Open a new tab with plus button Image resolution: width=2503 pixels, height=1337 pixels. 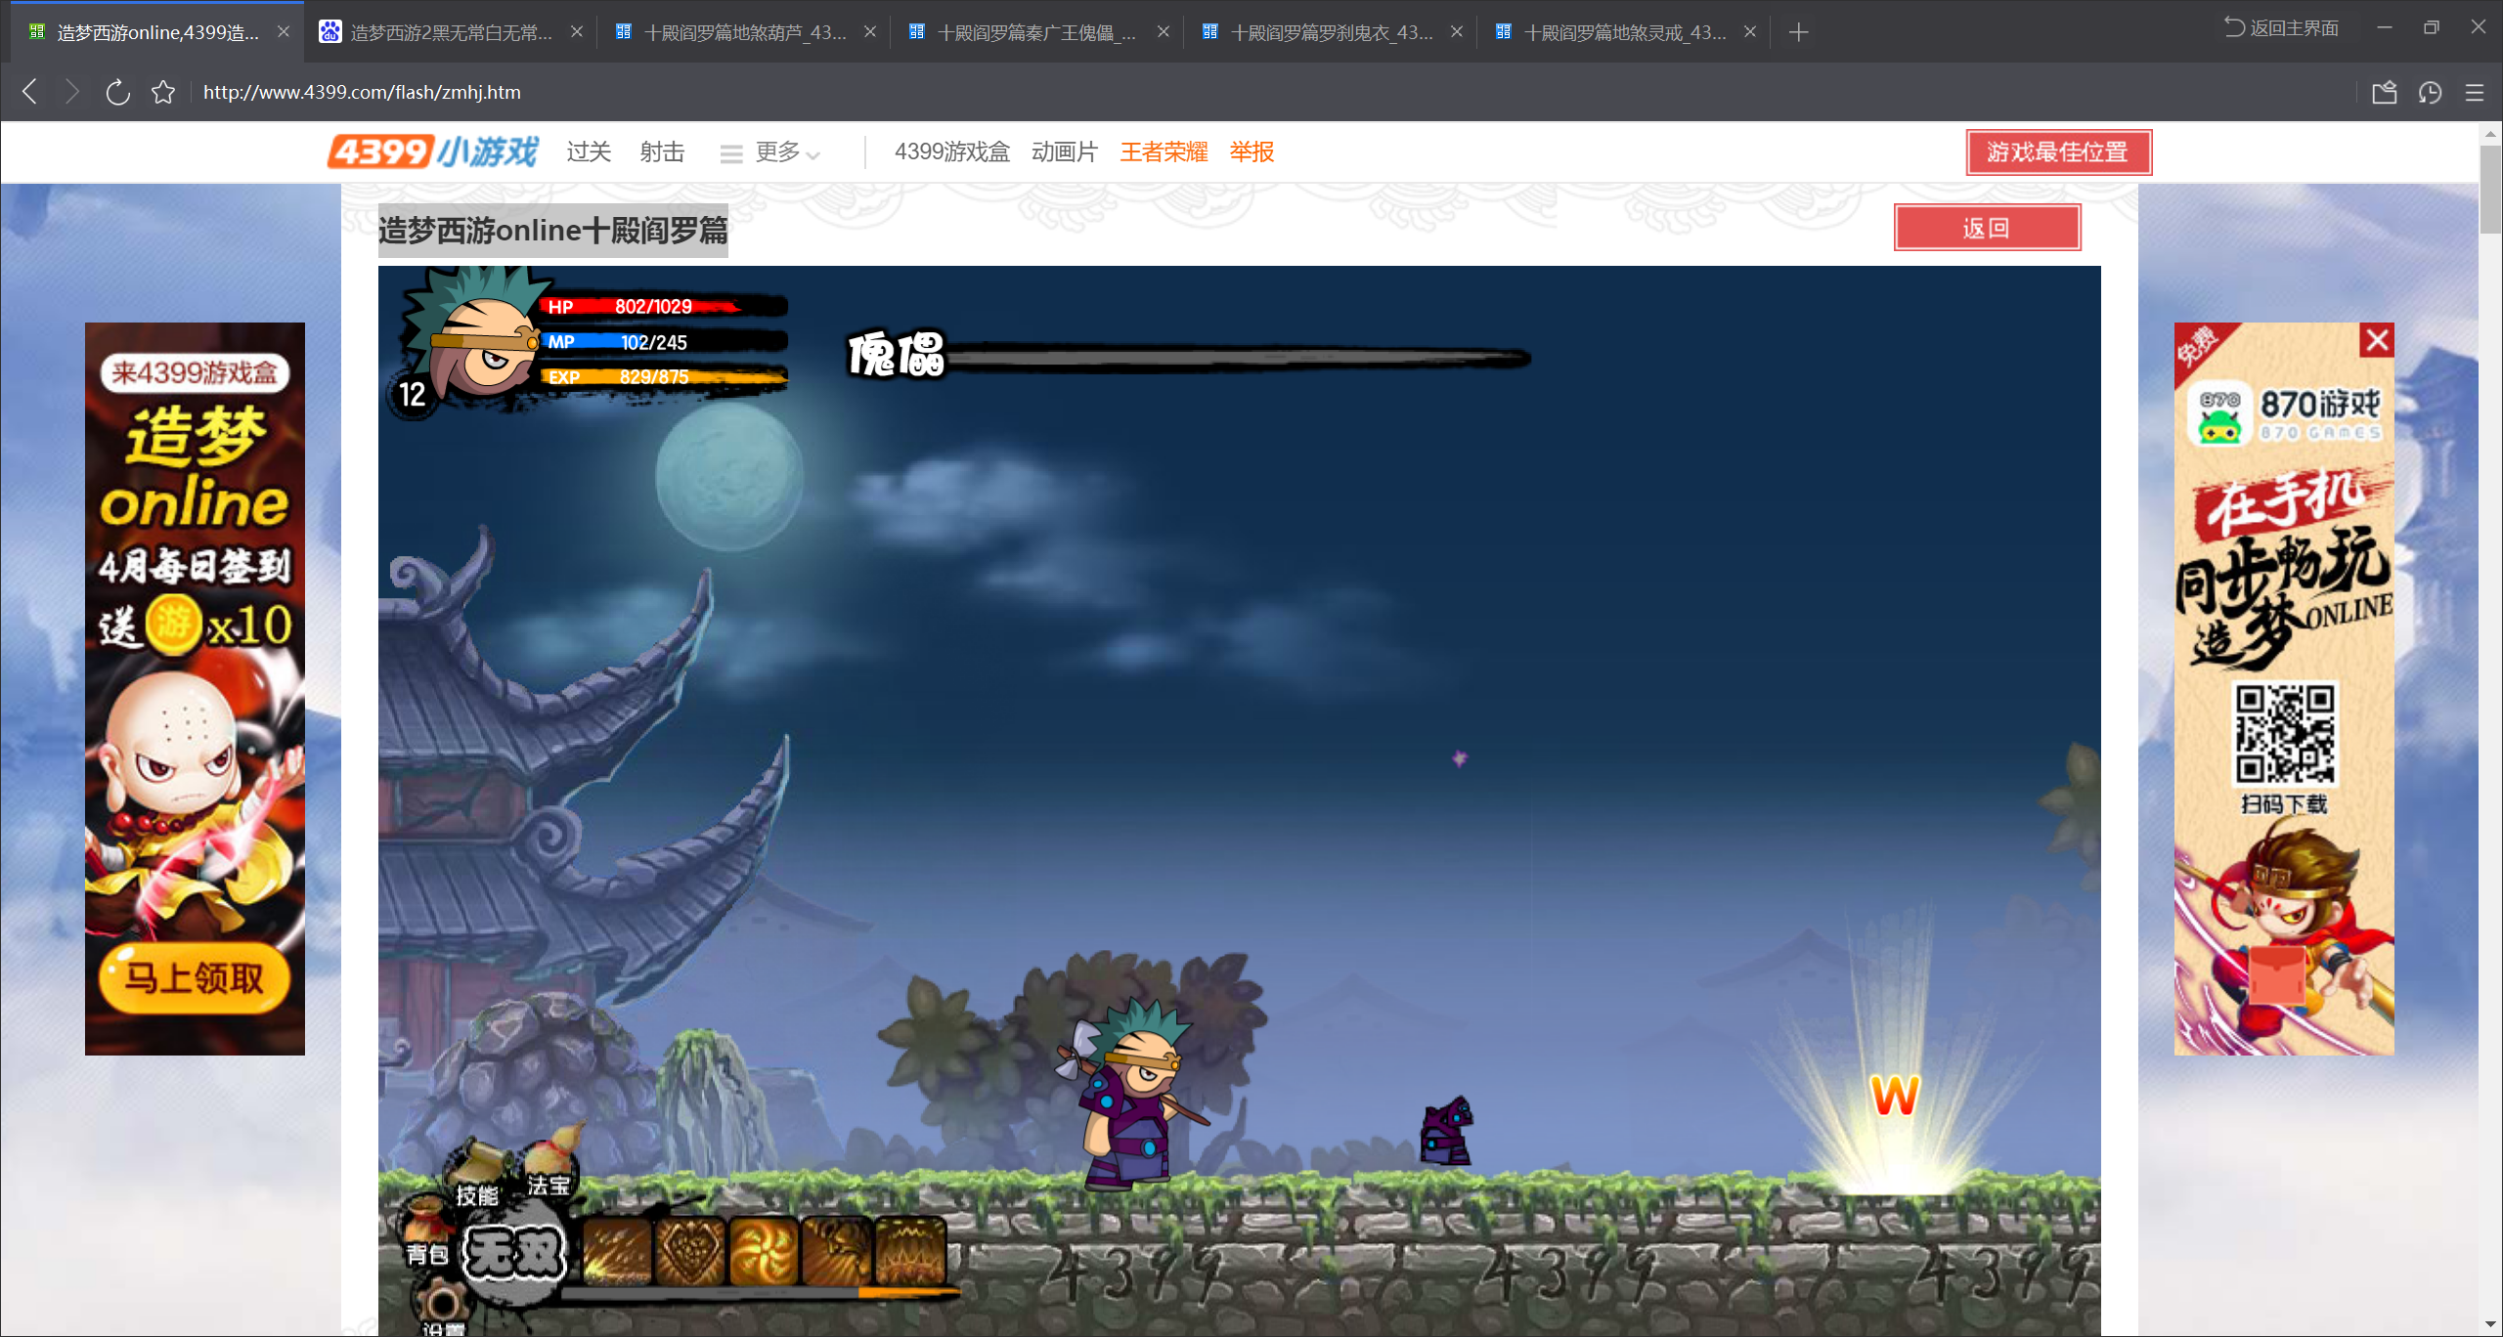pyautogui.click(x=1798, y=32)
